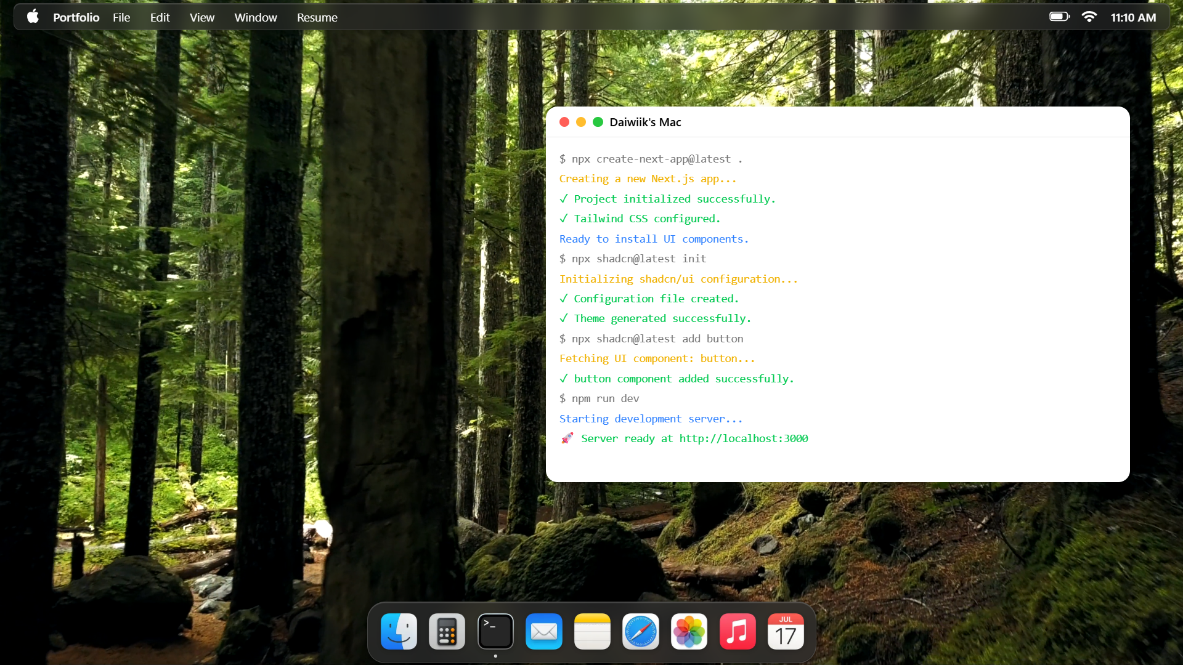Open the Mail app

tap(543, 631)
